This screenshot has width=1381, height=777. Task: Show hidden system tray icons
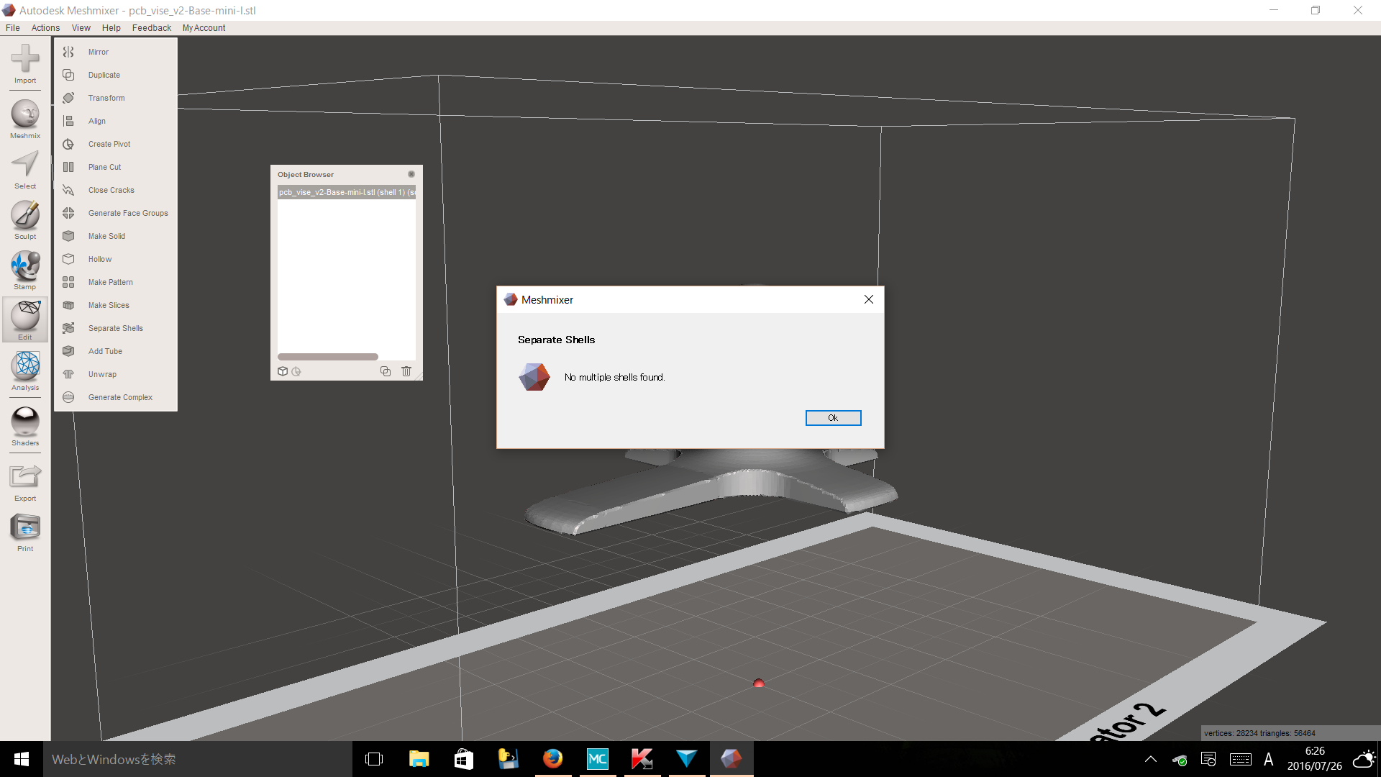point(1151,759)
